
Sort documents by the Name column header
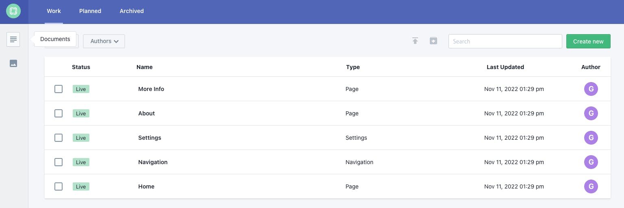pyautogui.click(x=144, y=67)
